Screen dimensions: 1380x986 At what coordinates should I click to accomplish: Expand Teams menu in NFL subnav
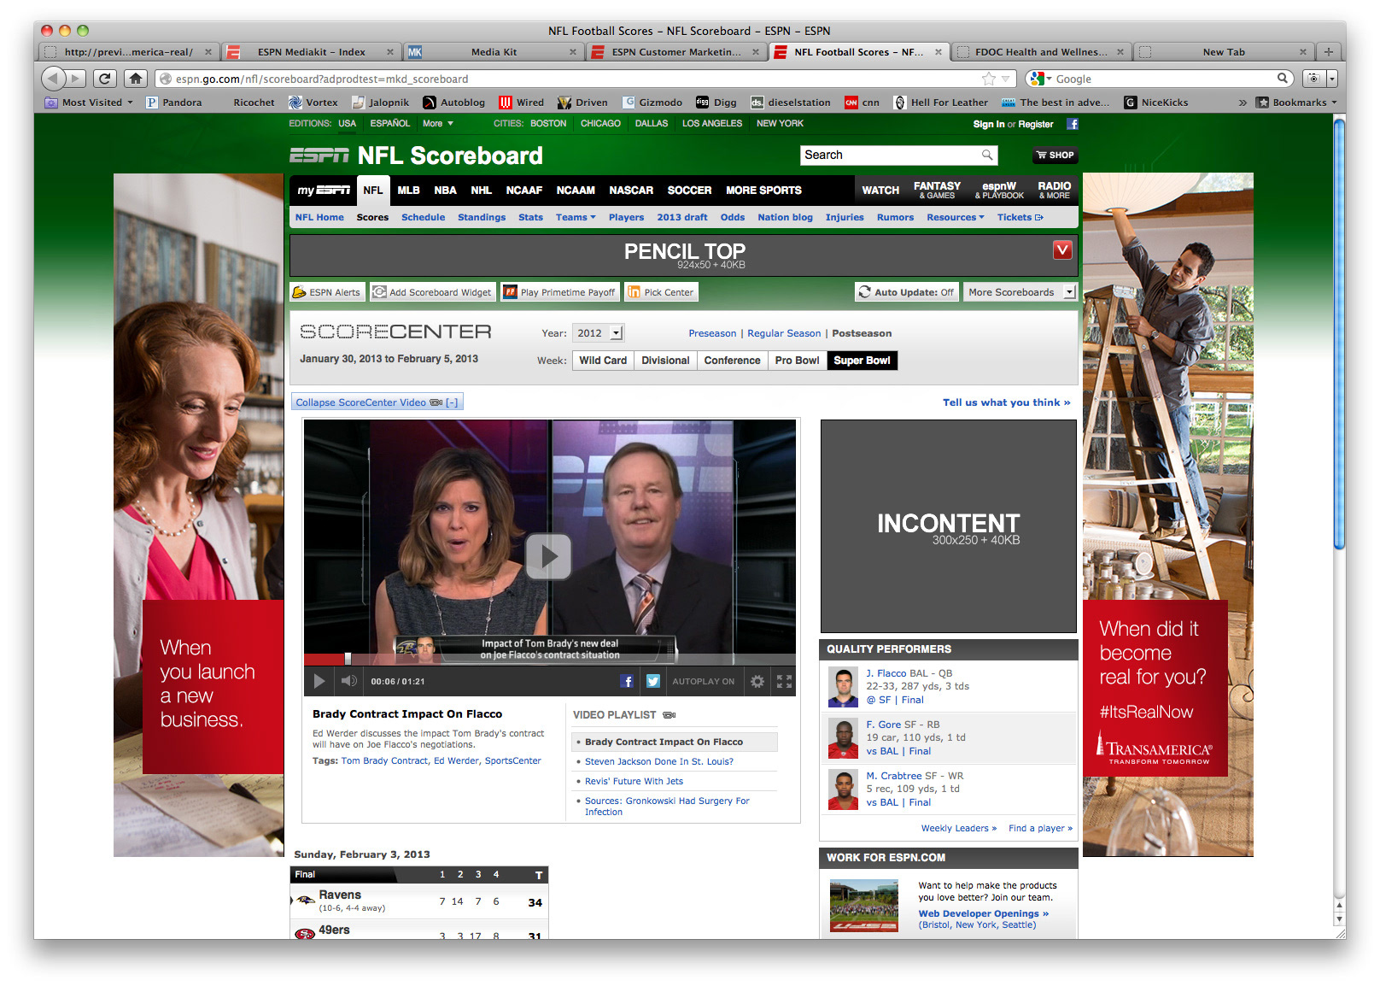point(576,217)
